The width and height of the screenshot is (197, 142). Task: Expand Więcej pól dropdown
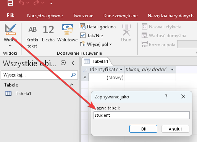(96, 44)
